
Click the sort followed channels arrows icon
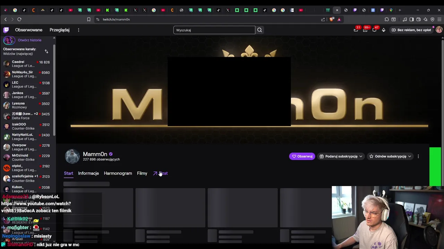point(46,51)
